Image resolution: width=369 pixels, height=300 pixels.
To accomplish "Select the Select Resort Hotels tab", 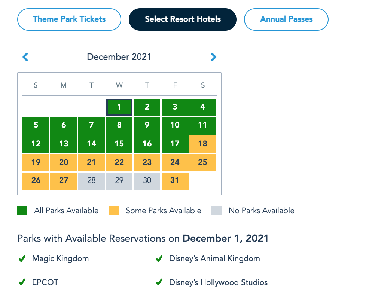I will point(183,19).
